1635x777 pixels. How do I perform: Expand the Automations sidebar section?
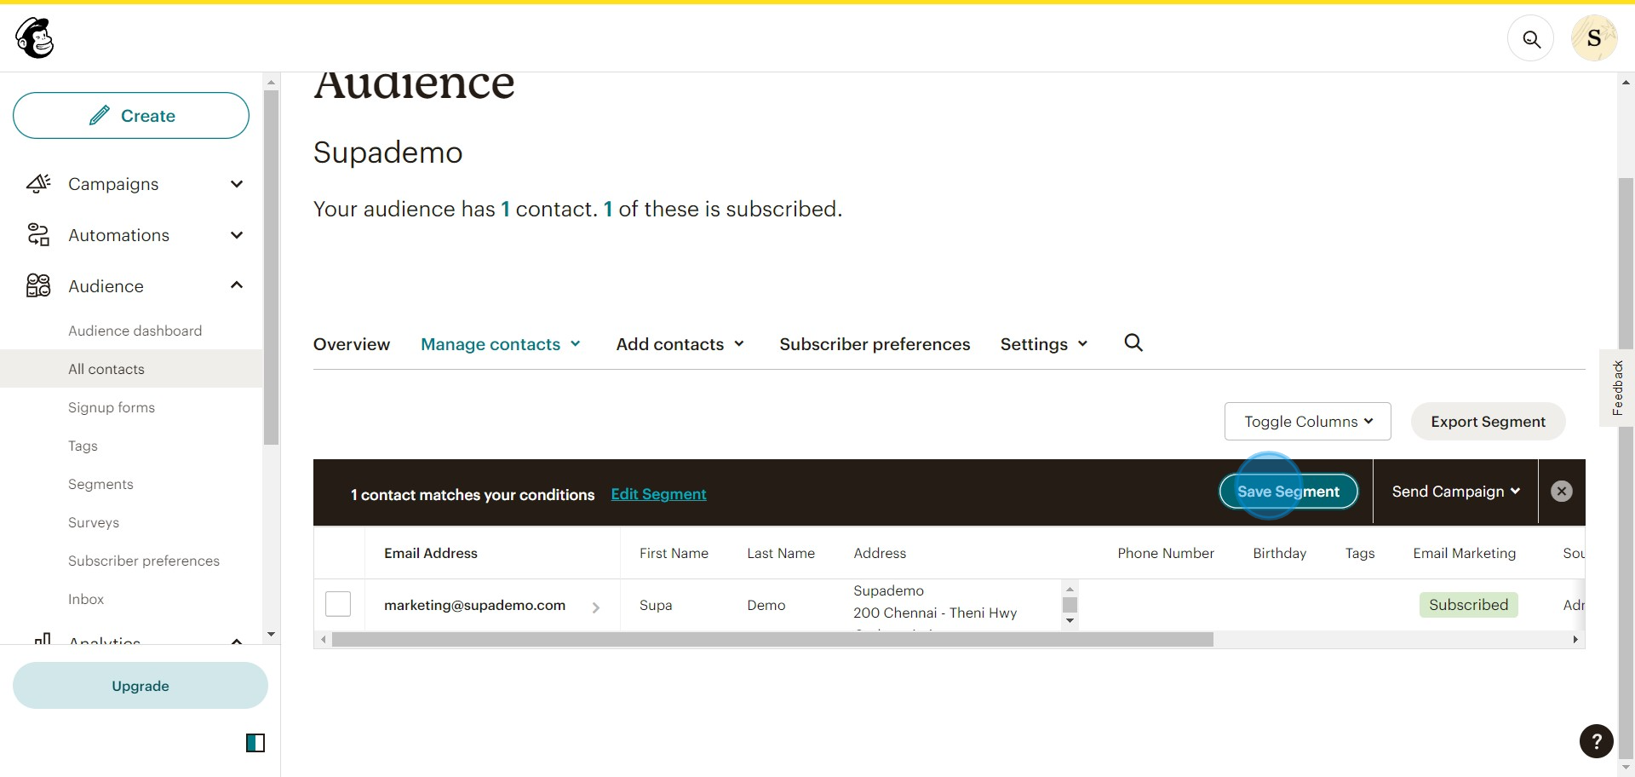pos(237,235)
